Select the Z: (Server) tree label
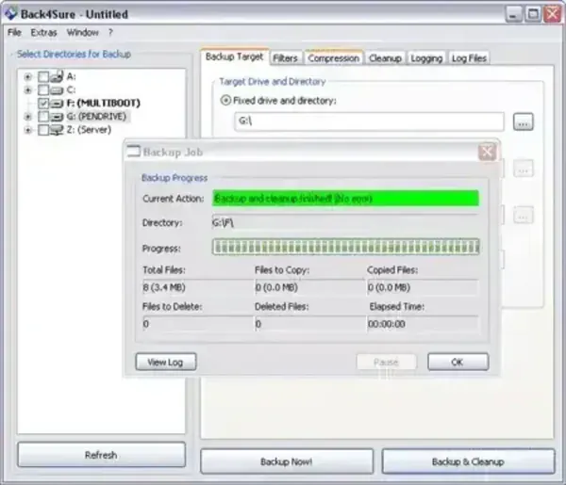Screen dimensions: 566x485 coord(89,130)
